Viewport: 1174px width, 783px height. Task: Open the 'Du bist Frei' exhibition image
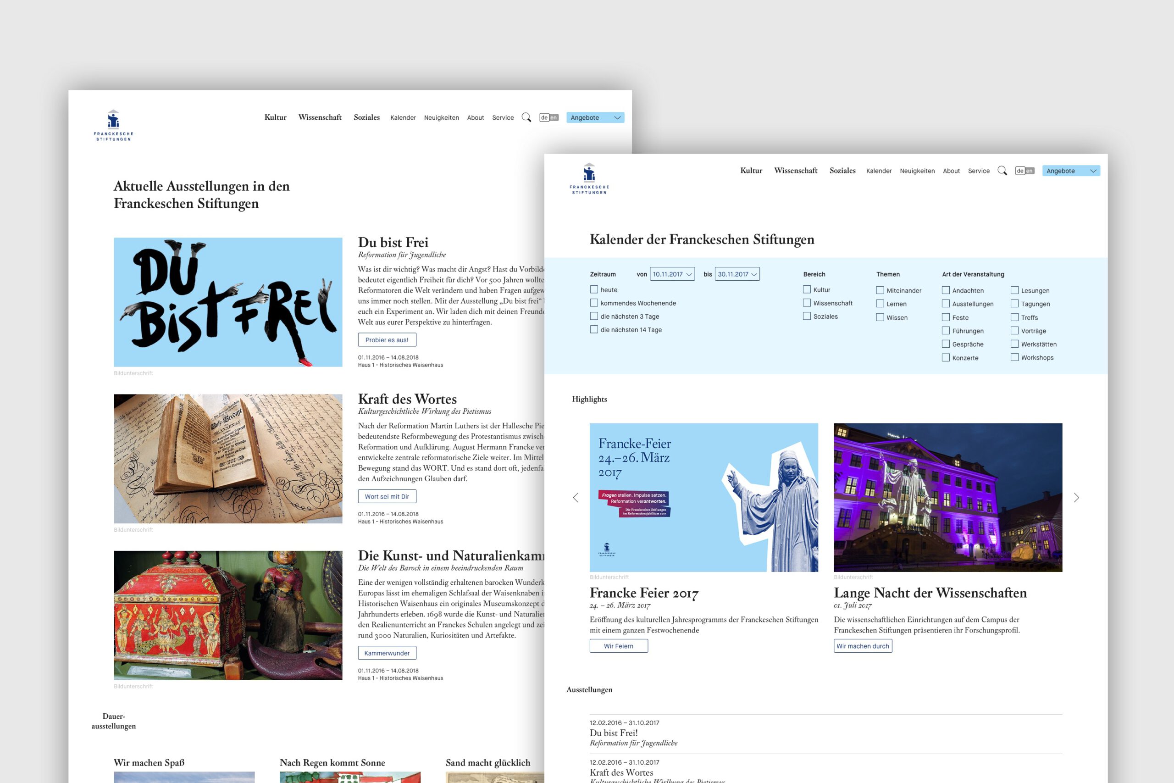pos(228,302)
